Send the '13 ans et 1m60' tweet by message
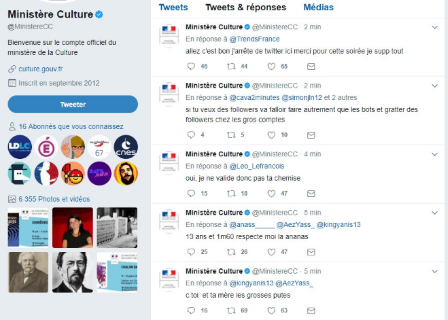Viewport: 448px width, 320px height. (x=311, y=252)
